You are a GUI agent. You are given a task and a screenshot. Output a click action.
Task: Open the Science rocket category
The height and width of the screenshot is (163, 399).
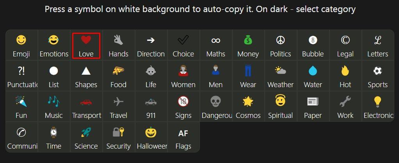(x=86, y=138)
